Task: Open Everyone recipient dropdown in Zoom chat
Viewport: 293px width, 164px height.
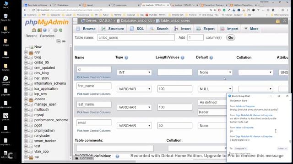Action: click(x=241, y=149)
